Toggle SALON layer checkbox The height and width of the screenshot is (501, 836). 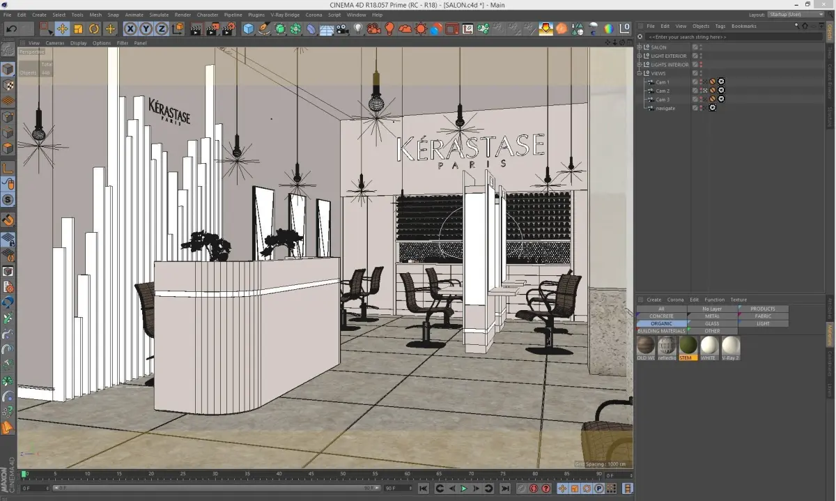point(695,47)
